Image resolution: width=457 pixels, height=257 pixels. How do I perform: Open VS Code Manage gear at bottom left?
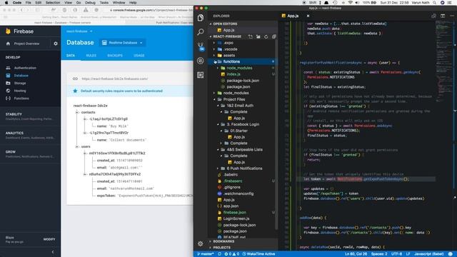pos(201,243)
